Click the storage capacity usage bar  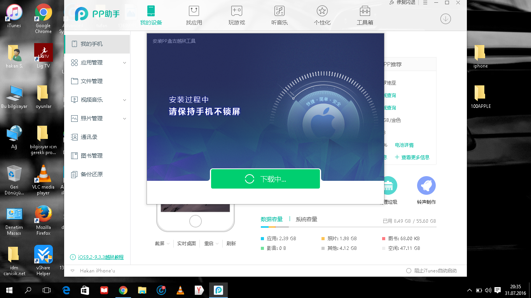pos(348,227)
